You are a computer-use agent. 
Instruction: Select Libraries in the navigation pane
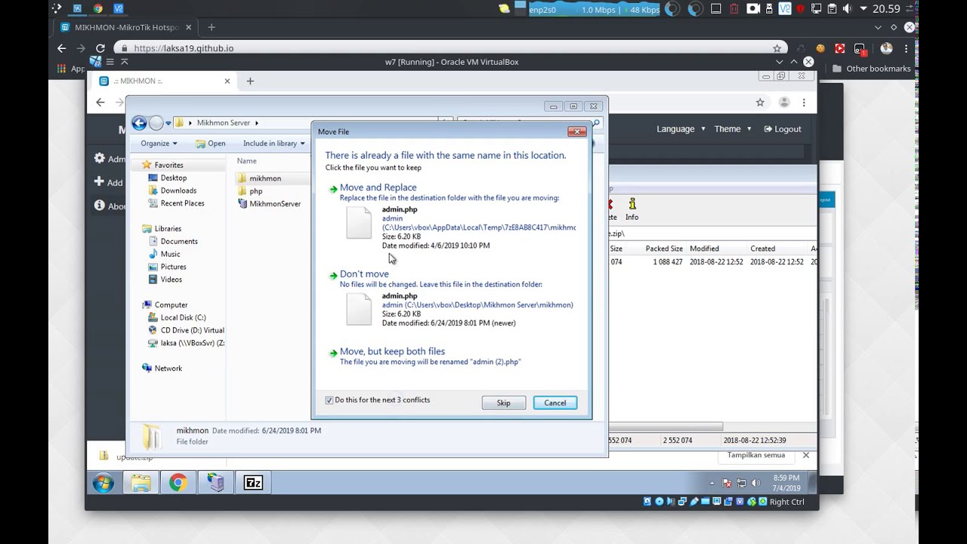tap(168, 228)
